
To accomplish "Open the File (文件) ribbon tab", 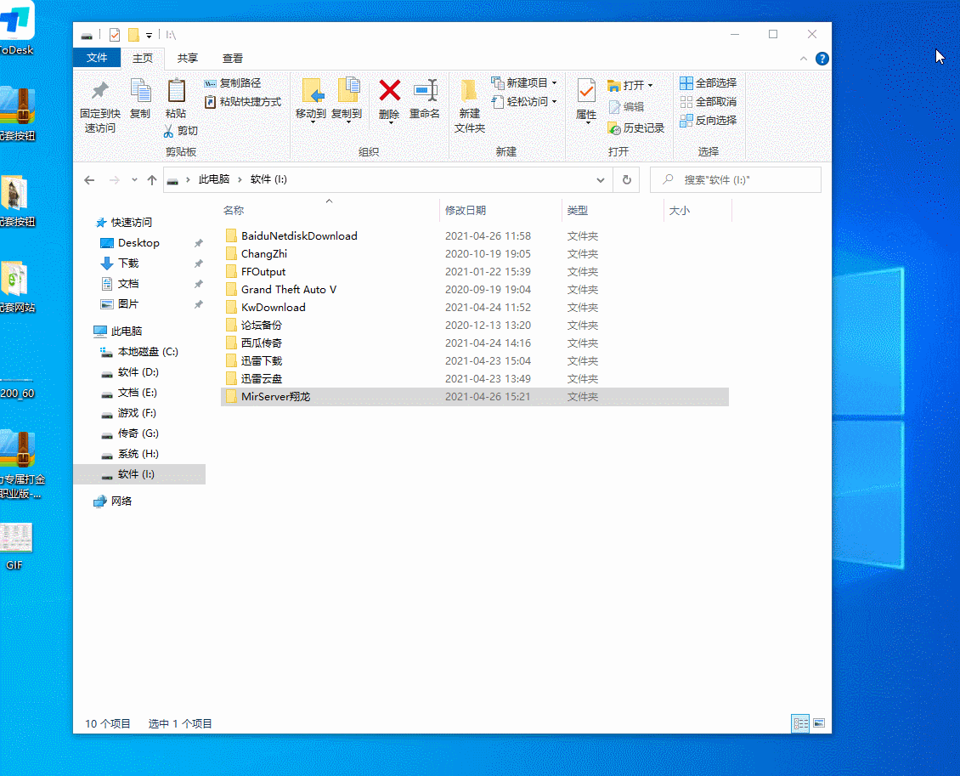I will 97,58.
